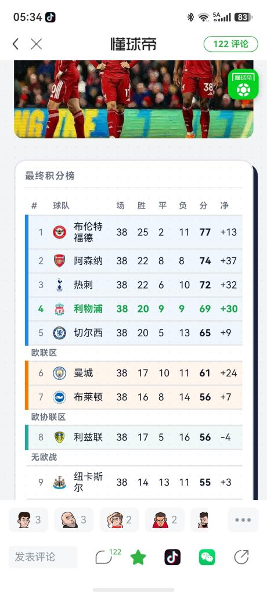
Task: Tap the red-shirt emoji reaction with count 2
Action: (164, 520)
